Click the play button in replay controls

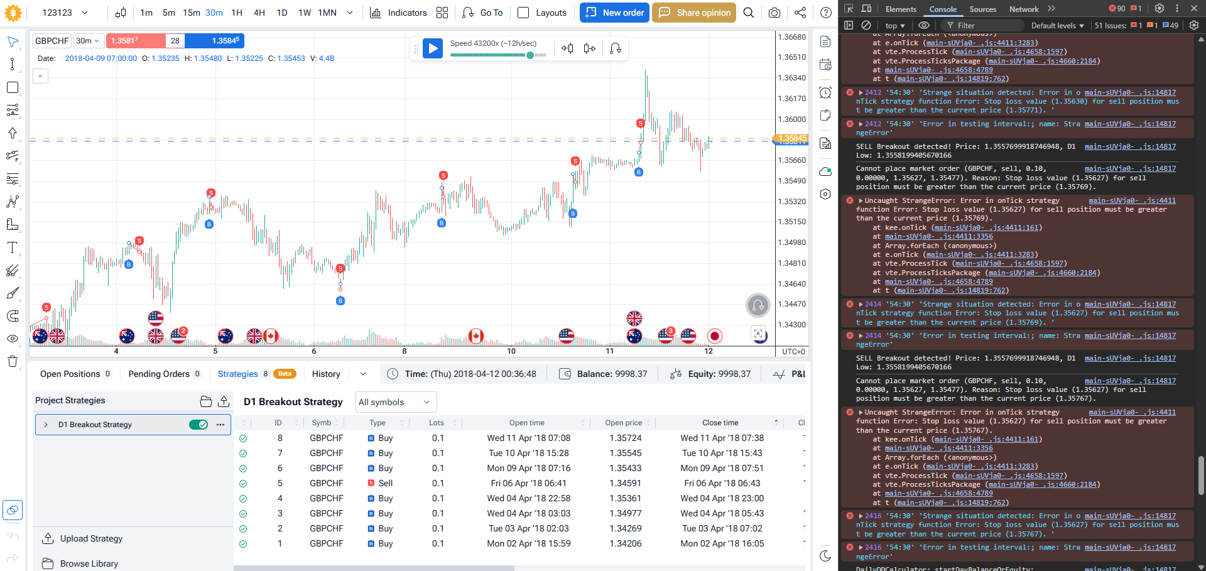coord(433,48)
